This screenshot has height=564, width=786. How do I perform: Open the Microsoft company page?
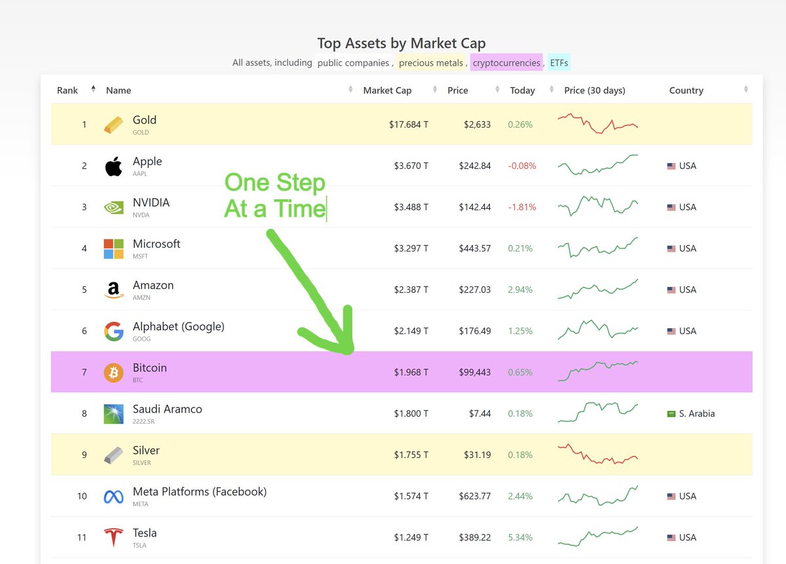157,244
